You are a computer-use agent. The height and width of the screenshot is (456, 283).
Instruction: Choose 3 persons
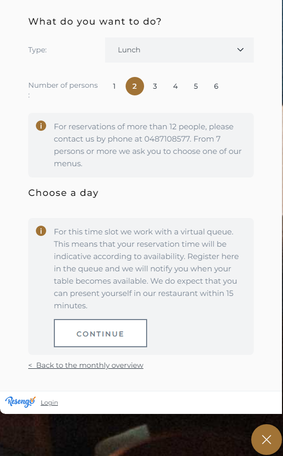click(x=155, y=86)
